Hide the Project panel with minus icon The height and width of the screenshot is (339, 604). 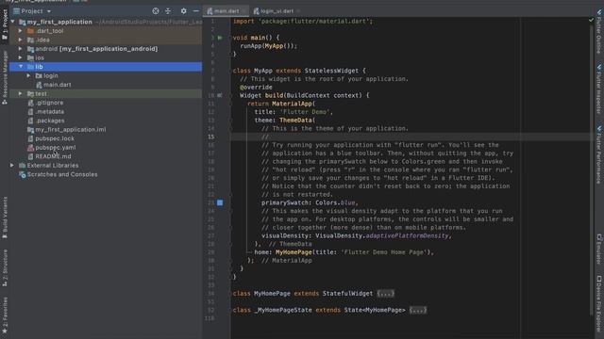(195, 11)
